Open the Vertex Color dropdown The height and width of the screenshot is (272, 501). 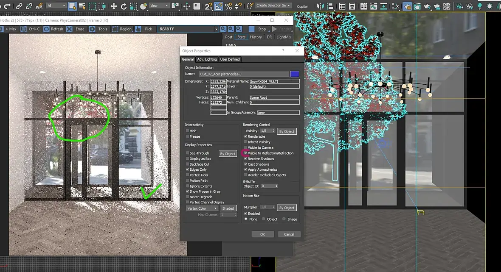202,208
